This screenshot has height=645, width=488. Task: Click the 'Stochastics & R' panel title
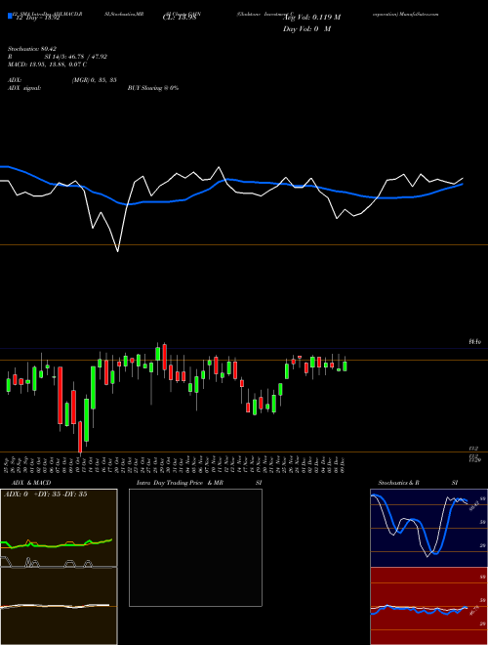[x=399, y=483]
